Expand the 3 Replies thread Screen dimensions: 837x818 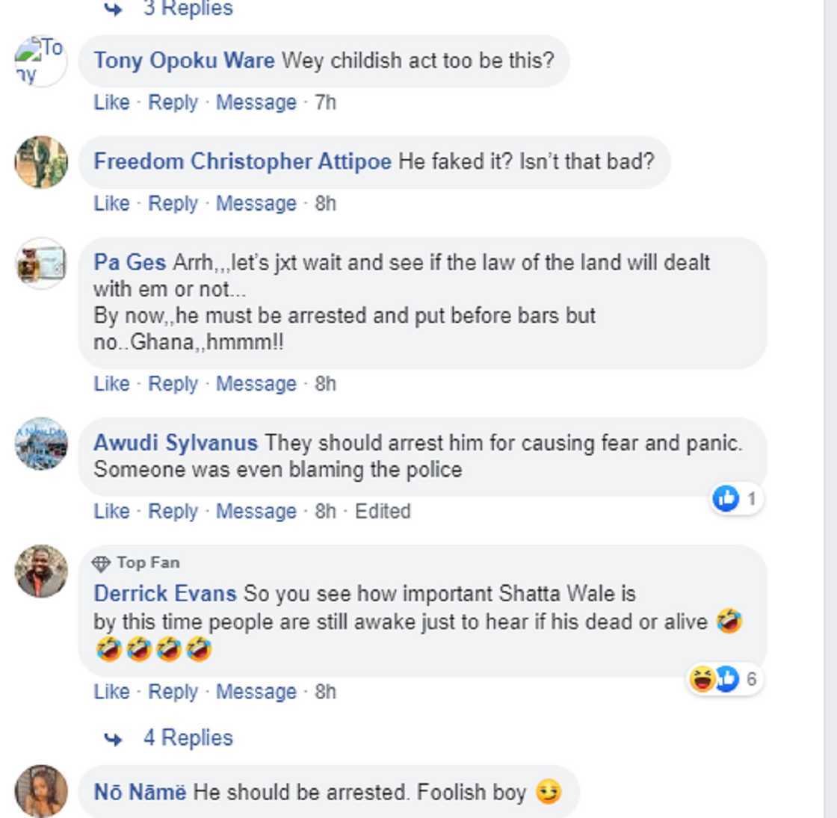click(188, 9)
